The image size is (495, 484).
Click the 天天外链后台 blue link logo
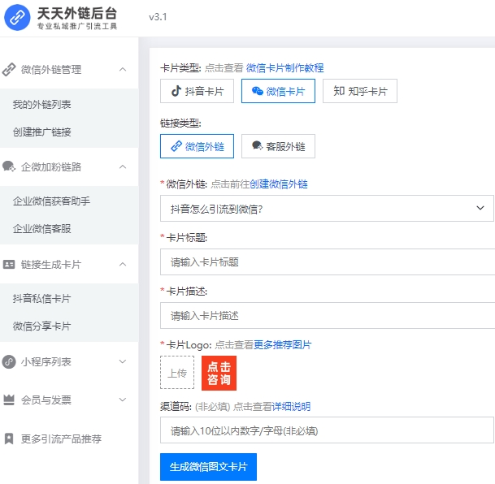17,18
